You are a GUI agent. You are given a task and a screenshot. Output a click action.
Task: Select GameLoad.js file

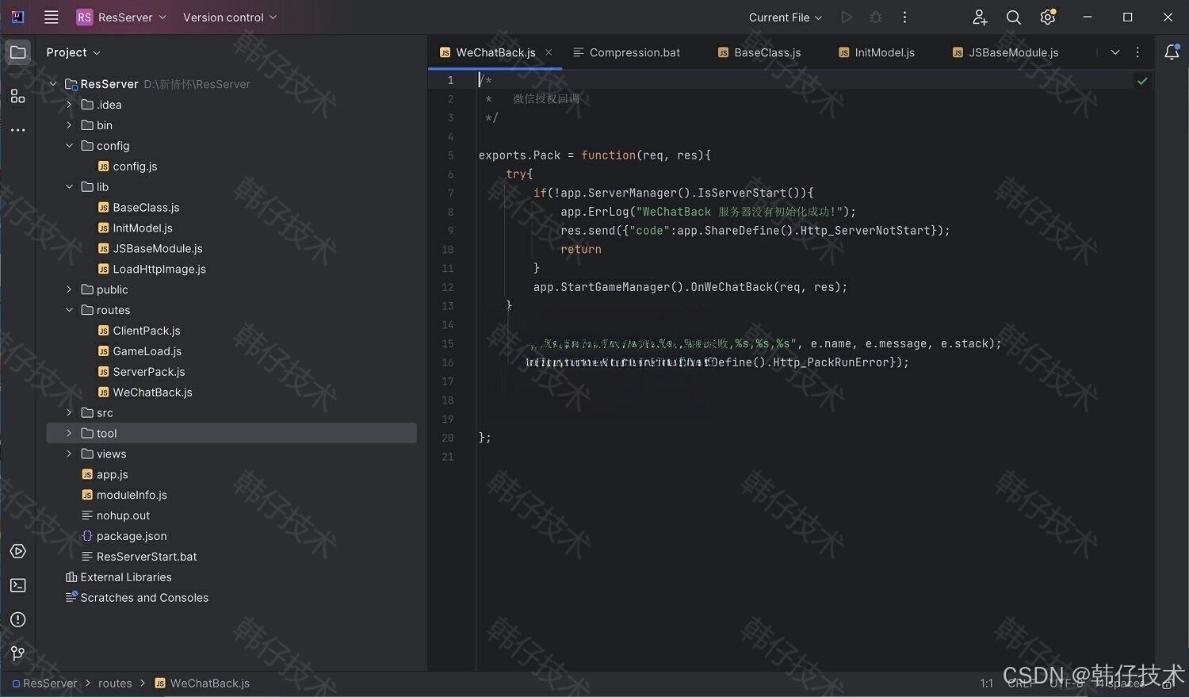click(x=140, y=351)
